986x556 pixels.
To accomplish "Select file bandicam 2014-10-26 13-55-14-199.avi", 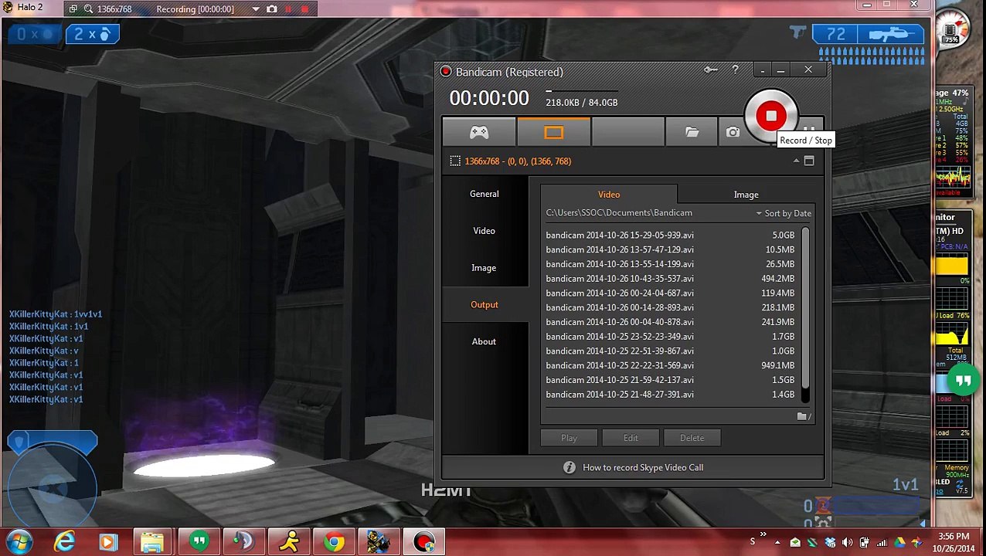I will coord(670,264).
